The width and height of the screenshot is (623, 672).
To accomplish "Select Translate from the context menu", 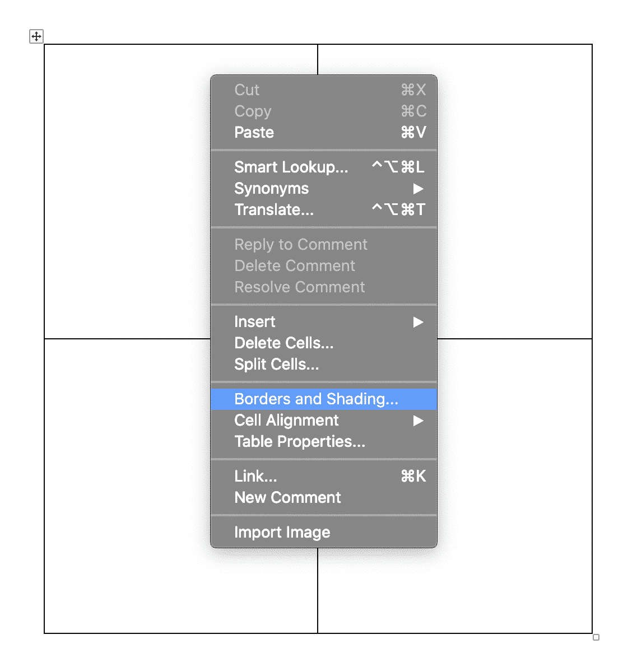I will [274, 210].
